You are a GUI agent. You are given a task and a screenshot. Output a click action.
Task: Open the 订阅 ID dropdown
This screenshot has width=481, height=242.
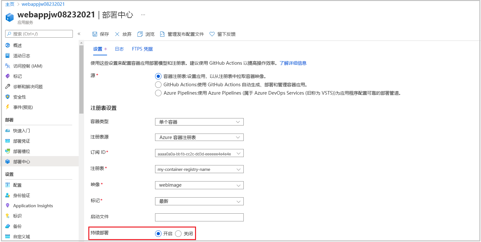tap(199, 154)
